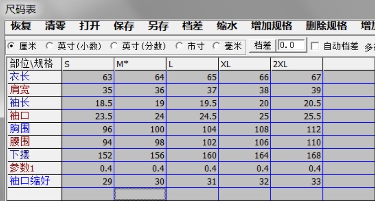Select the 袖口 row label
375x201 pixels.
[x=35, y=116]
